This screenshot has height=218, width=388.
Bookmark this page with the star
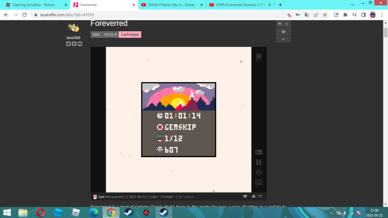pos(325,15)
